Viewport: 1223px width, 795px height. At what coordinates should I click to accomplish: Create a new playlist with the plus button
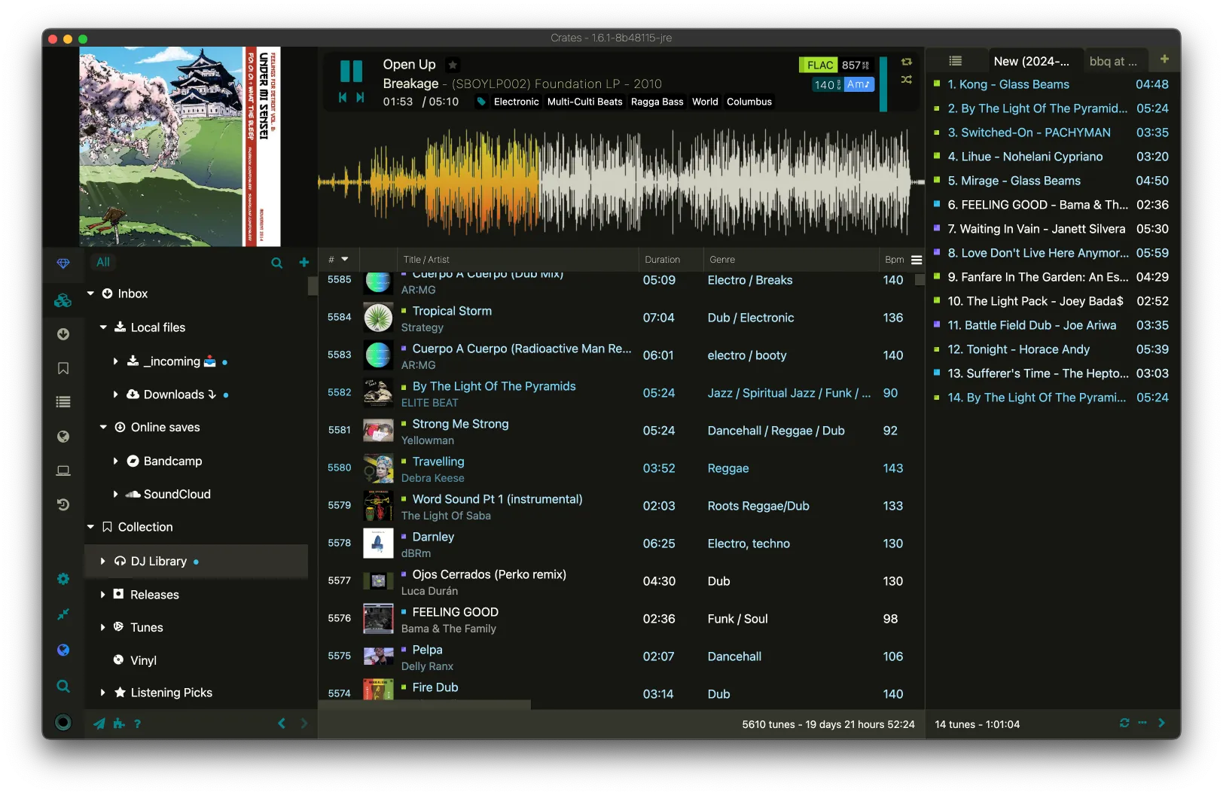point(1164,58)
